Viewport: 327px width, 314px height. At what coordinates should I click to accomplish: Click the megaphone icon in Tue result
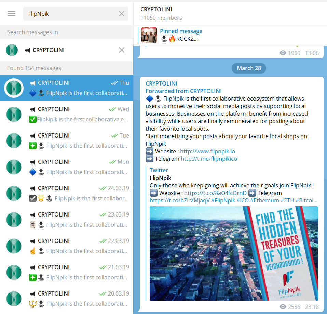33,136
